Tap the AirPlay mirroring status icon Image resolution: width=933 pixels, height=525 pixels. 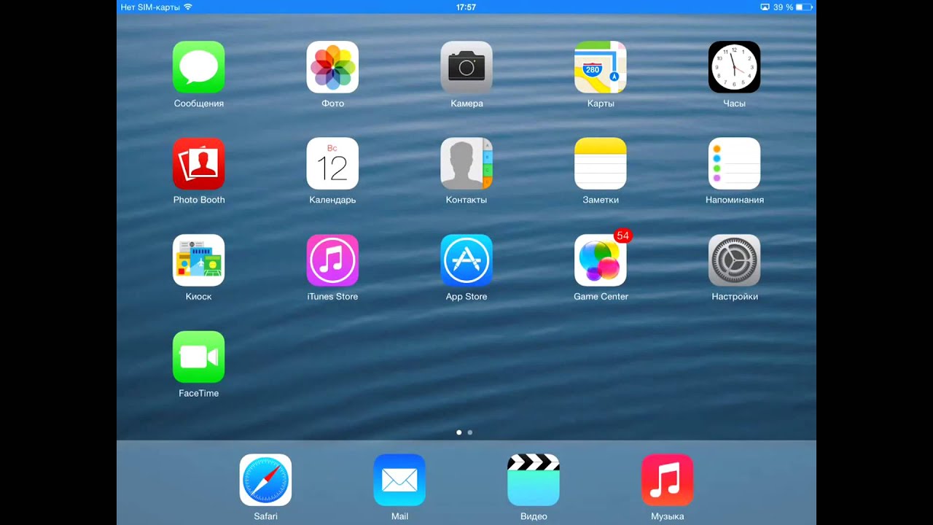click(765, 7)
